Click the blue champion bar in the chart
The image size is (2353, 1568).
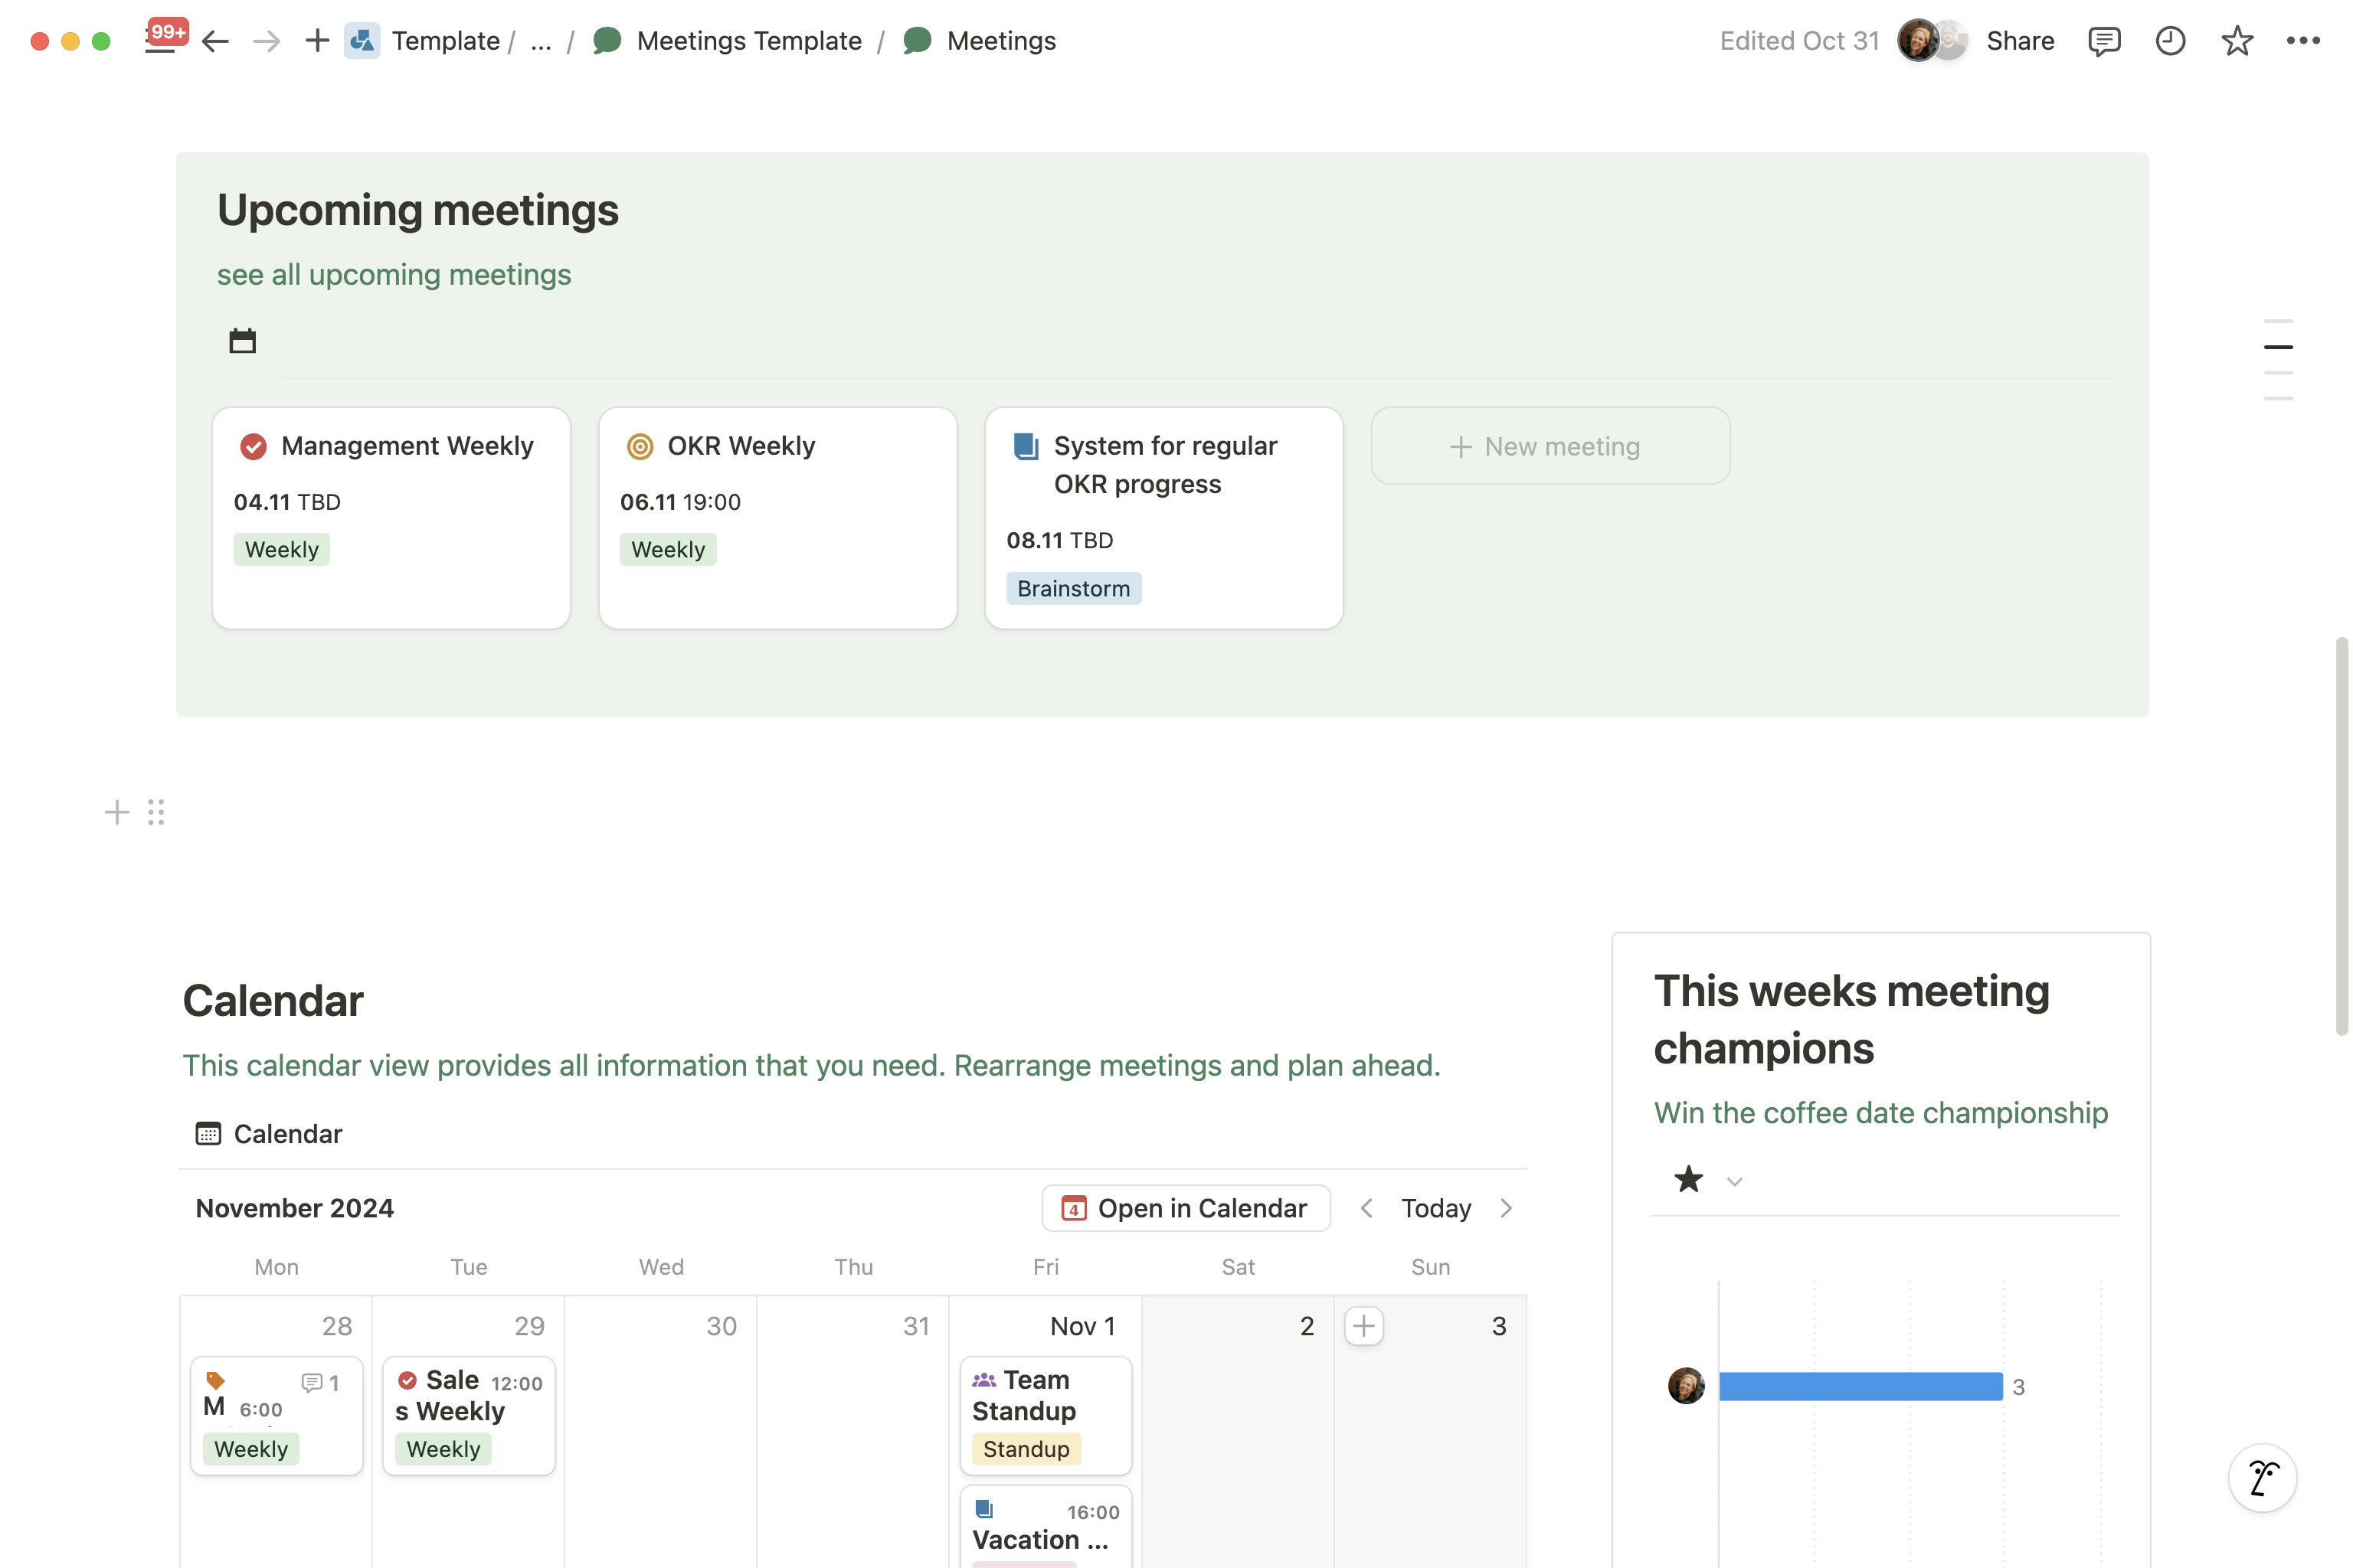1860,1386
